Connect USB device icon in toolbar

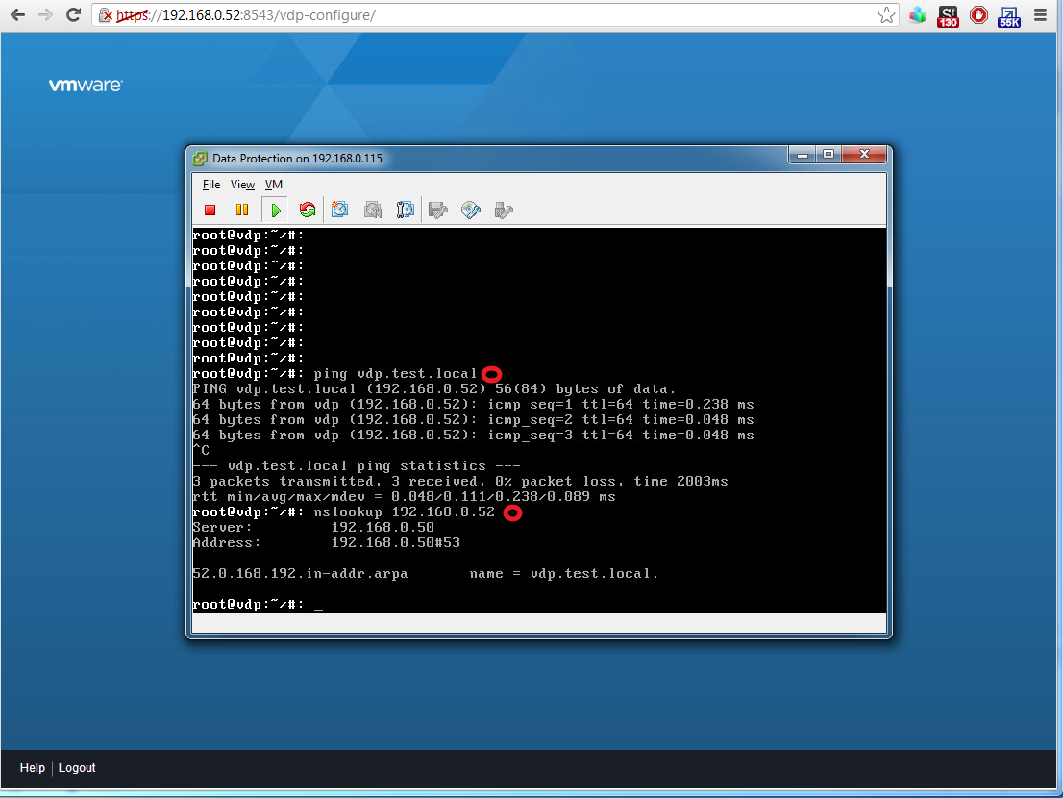point(503,211)
